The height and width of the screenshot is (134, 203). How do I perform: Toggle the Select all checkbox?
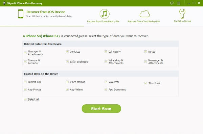point(25,99)
